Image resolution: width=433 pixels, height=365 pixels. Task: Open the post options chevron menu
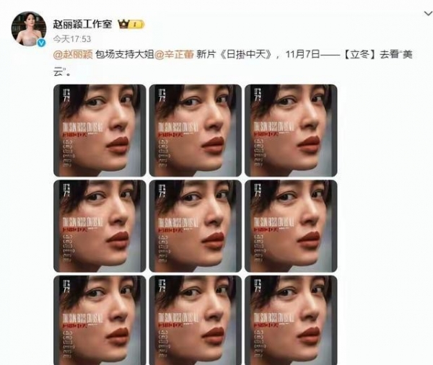[x=429, y=13]
